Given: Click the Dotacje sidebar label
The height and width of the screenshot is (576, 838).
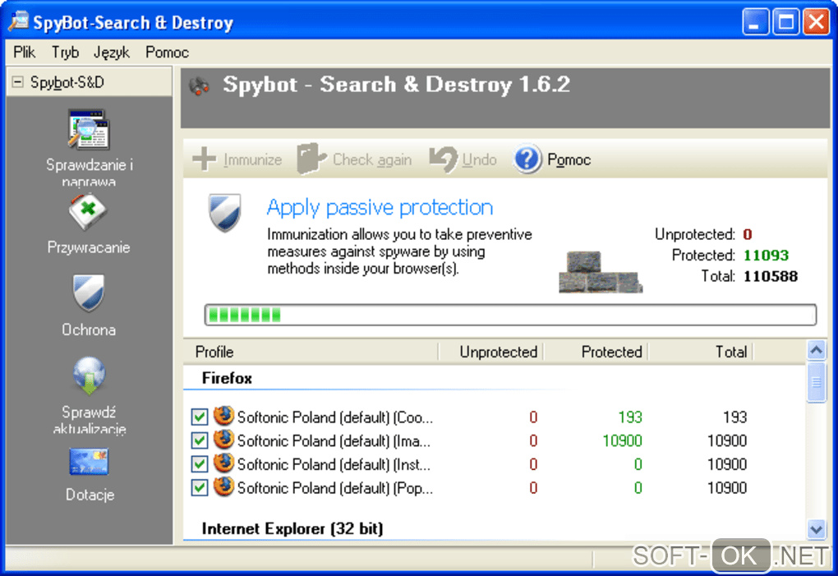Looking at the screenshot, I should pyautogui.click(x=90, y=495).
